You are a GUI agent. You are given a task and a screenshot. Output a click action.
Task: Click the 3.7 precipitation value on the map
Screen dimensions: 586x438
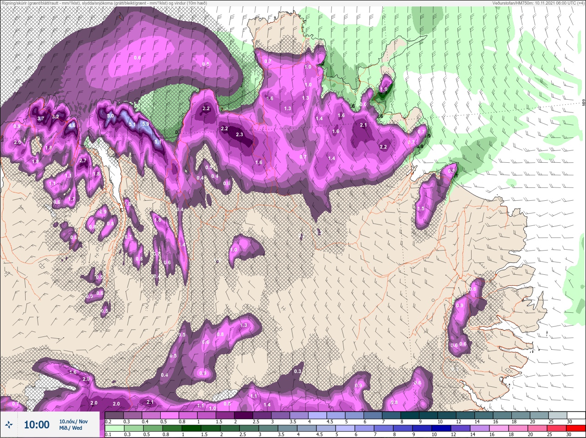(41, 118)
